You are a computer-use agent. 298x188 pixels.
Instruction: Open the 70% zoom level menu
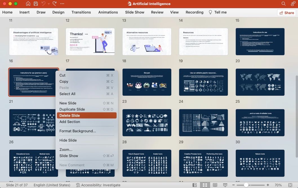[278, 185]
